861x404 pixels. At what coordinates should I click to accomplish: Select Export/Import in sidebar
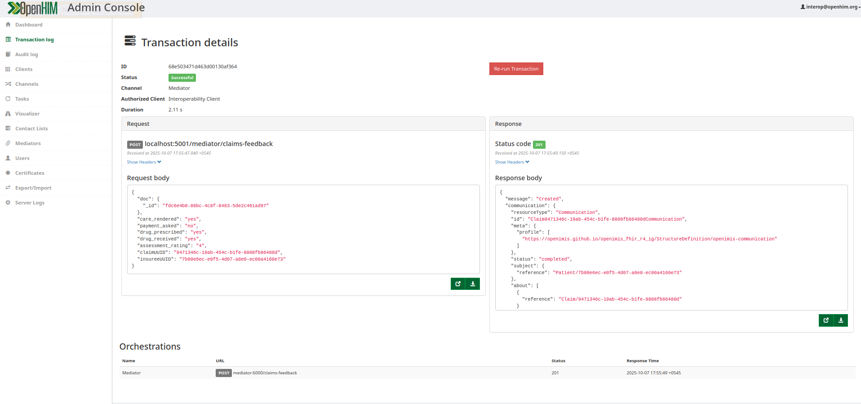click(x=33, y=188)
